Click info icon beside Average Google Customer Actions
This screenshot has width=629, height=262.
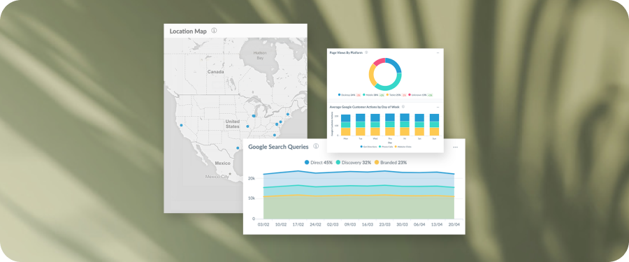click(x=403, y=107)
